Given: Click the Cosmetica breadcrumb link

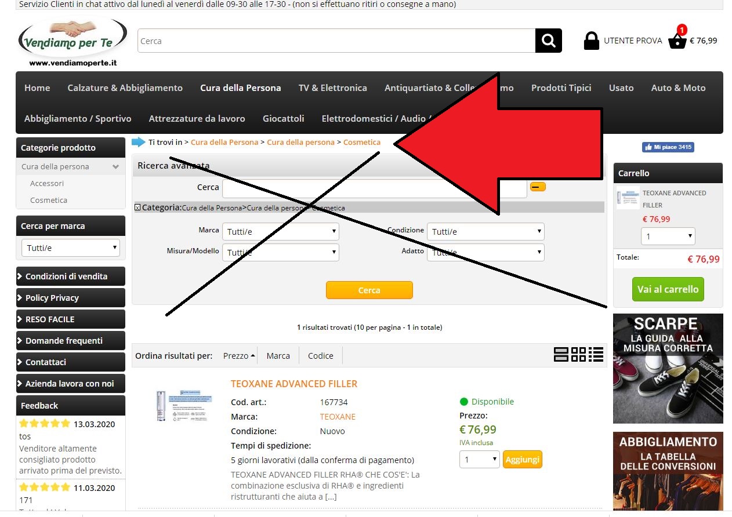Looking at the screenshot, I should coord(362,142).
